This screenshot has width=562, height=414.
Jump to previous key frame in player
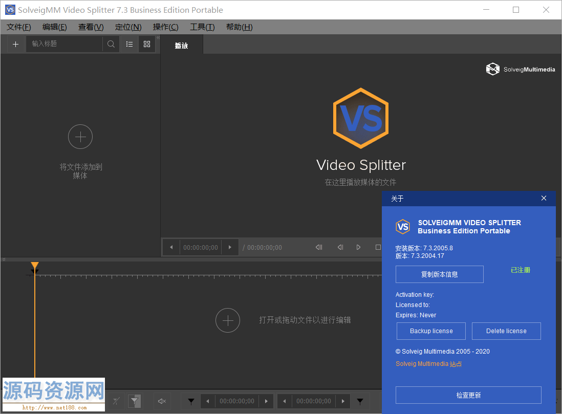point(319,247)
